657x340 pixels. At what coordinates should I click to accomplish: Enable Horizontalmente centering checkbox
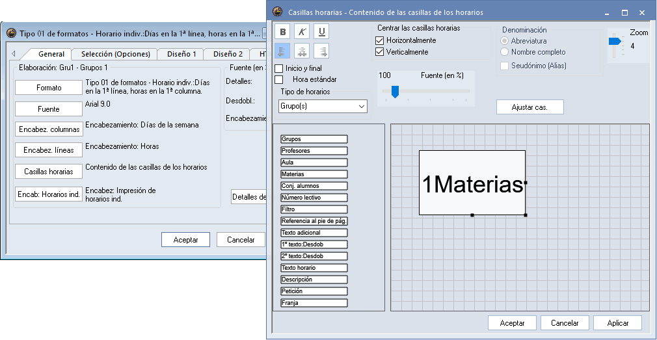coord(380,40)
